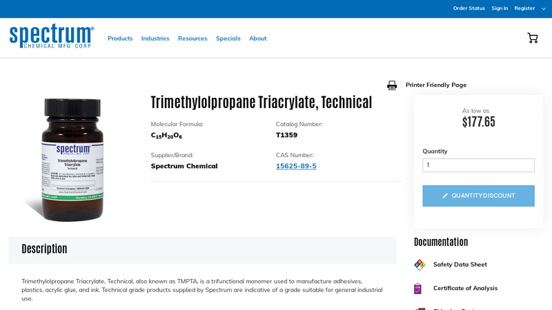Click the Documentation heading
552x310 pixels.
441,242
